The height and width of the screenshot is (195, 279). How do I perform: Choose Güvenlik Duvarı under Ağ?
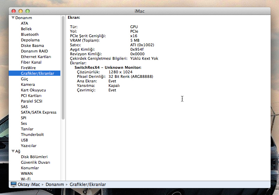(36, 162)
